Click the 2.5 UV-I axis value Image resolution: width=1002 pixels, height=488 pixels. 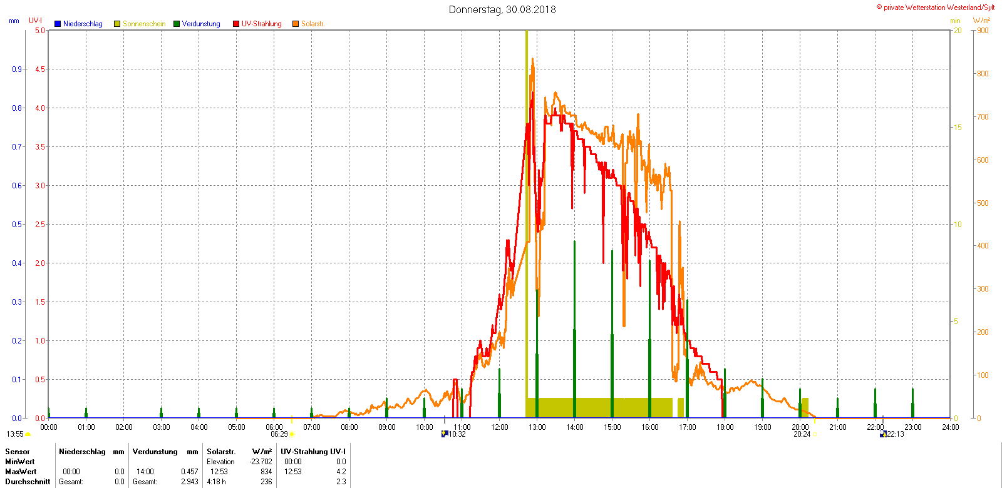click(x=40, y=225)
